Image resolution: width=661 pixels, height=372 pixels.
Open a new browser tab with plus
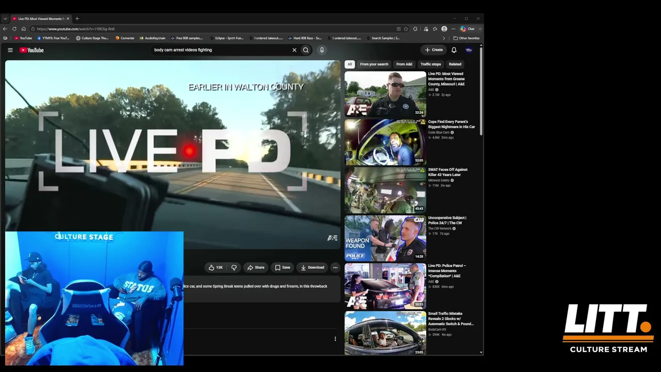click(77, 19)
